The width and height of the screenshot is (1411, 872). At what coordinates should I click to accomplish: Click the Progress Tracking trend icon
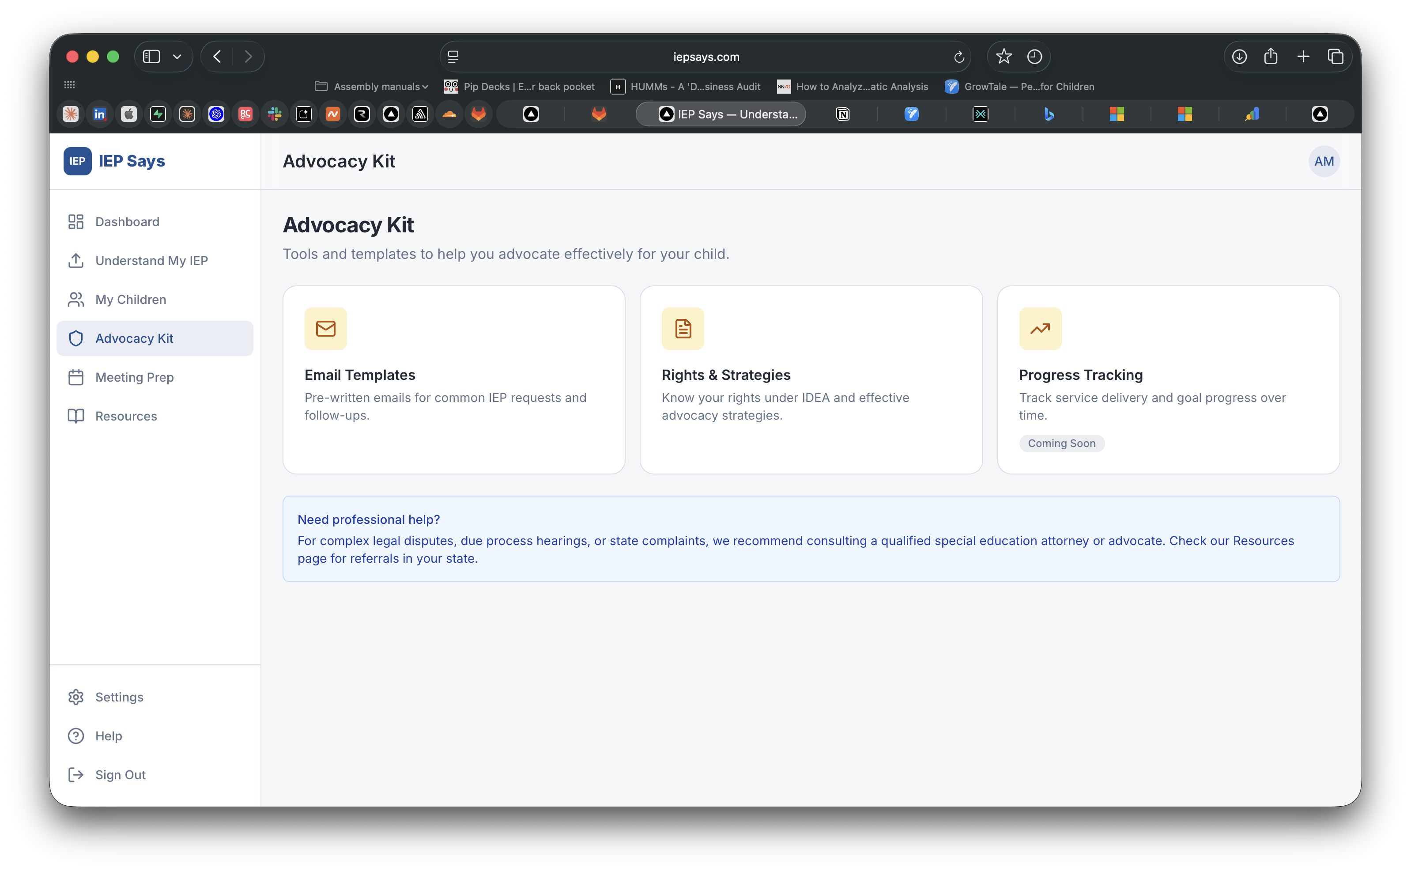[1040, 329]
